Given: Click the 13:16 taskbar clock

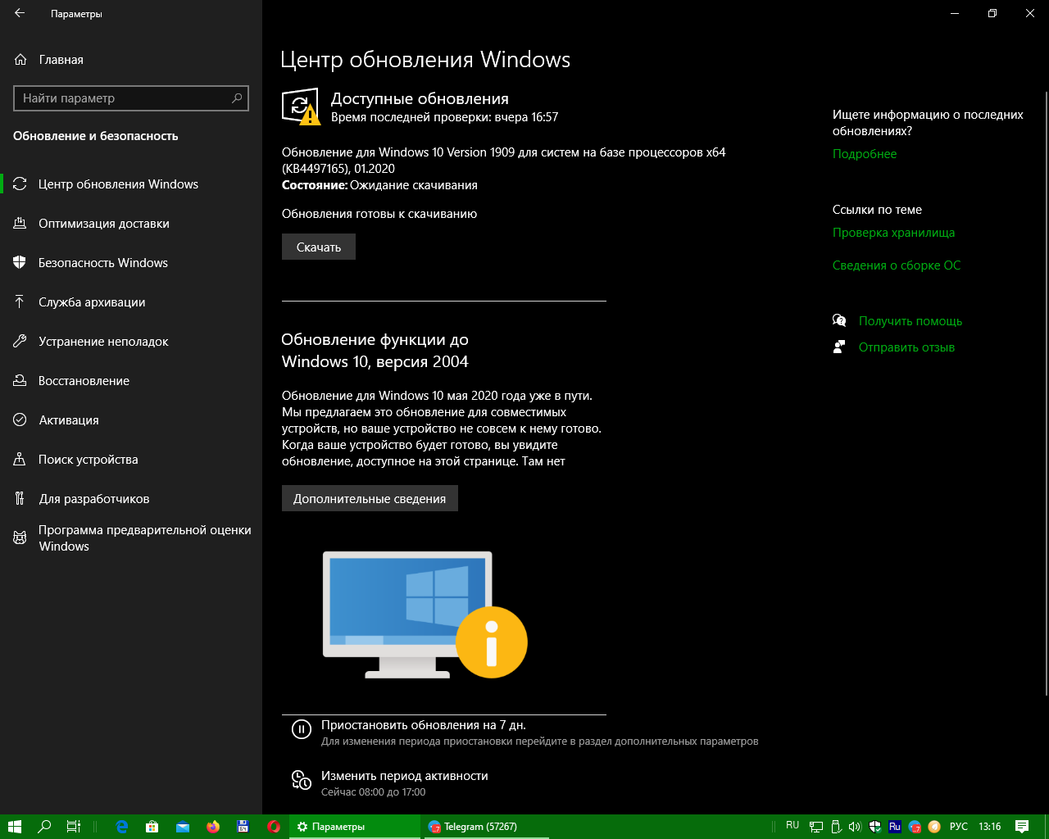Looking at the screenshot, I should [990, 827].
